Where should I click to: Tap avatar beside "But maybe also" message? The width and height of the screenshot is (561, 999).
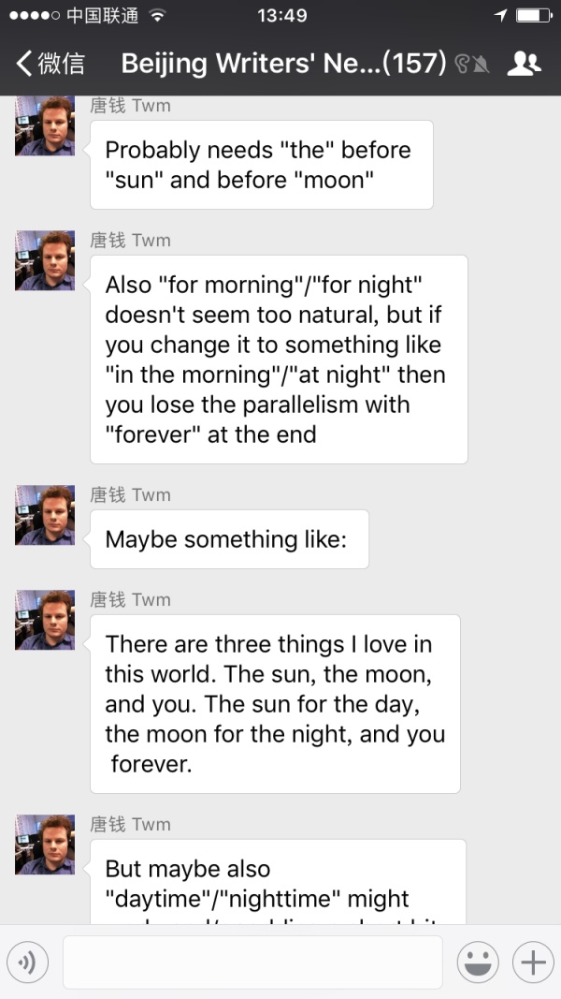pos(45,845)
